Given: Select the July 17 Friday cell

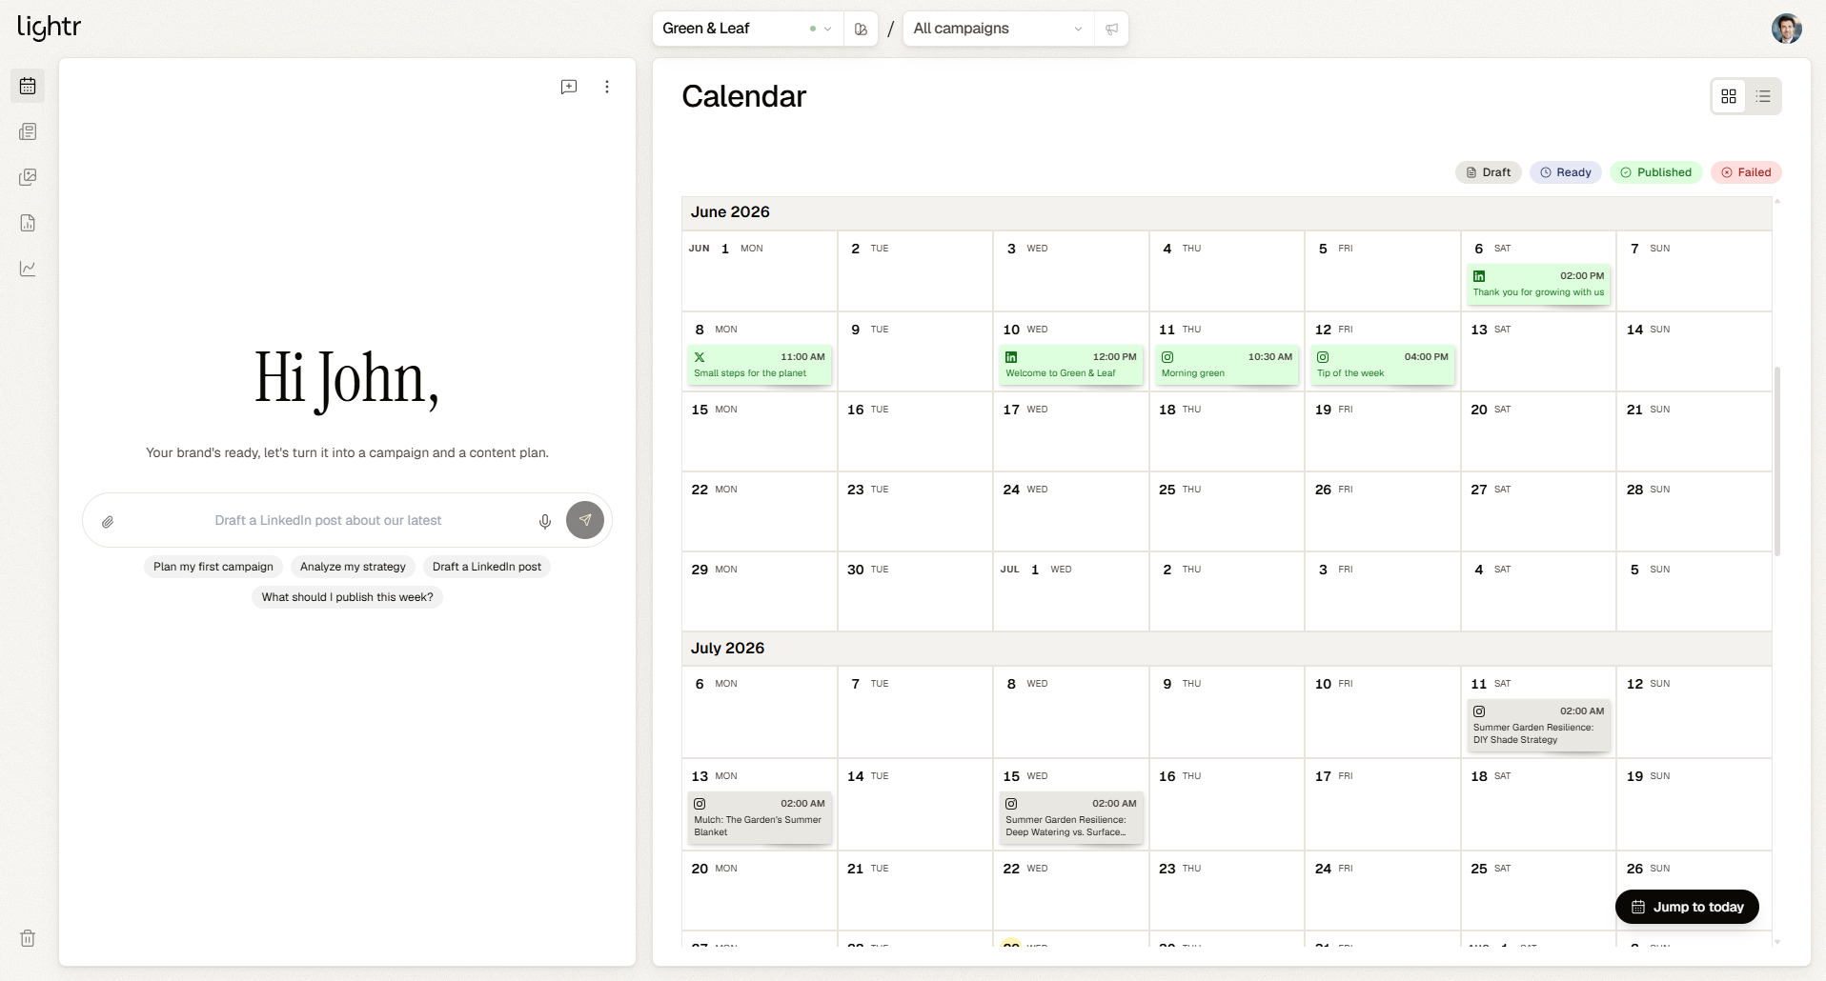Looking at the screenshot, I should coord(1383,804).
